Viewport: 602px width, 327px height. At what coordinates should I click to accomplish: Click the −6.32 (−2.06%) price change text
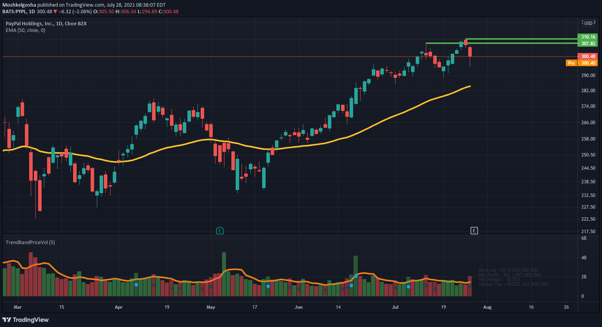point(75,12)
